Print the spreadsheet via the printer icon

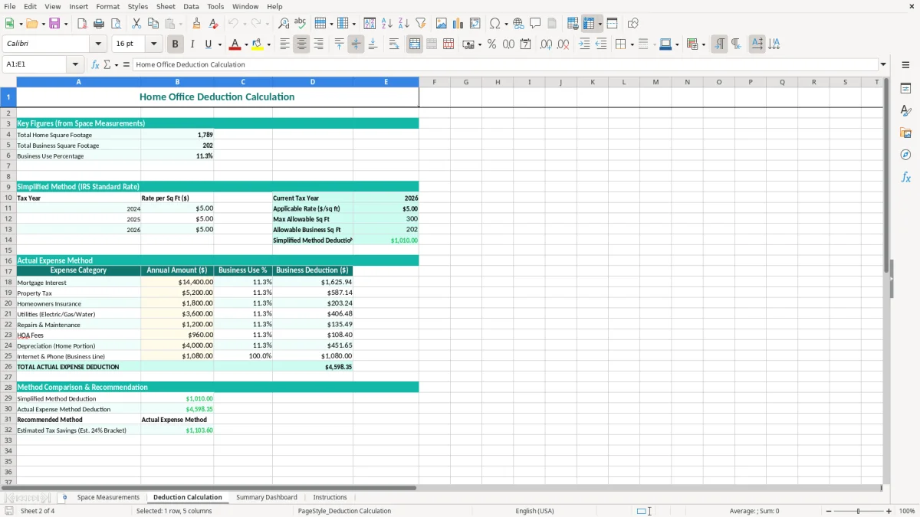pyautogui.click(x=99, y=24)
